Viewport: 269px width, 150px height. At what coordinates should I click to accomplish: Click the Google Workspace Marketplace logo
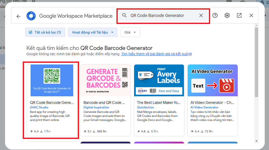(31, 16)
